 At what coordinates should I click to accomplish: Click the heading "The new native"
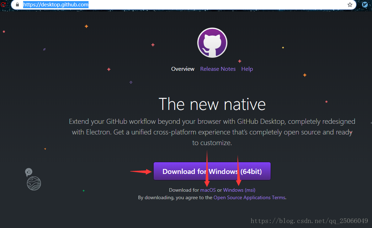[x=212, y=104]
